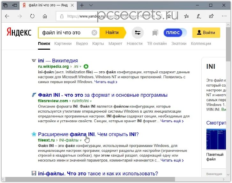Screen dimensions: 232x183
Task: Open the Маркет tab
Action: point(115,44)
